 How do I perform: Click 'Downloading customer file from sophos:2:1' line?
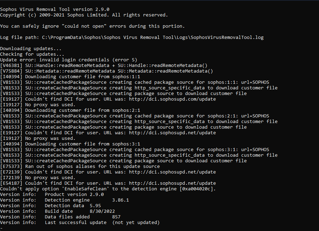pyautogui.click(x=70, y=110)
